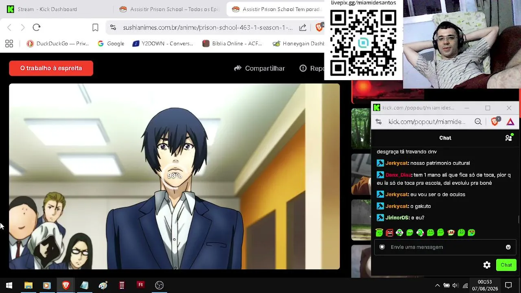Open the Flash (Fl) taskbar icon

pos(140,285)
